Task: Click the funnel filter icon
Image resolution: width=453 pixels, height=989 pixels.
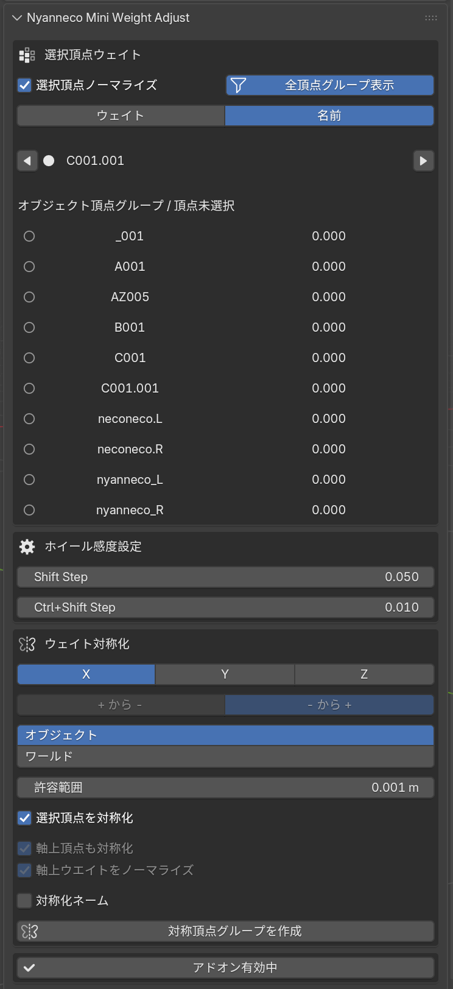Action: pos(238,85)
